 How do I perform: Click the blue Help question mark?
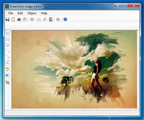coord(65,19)
